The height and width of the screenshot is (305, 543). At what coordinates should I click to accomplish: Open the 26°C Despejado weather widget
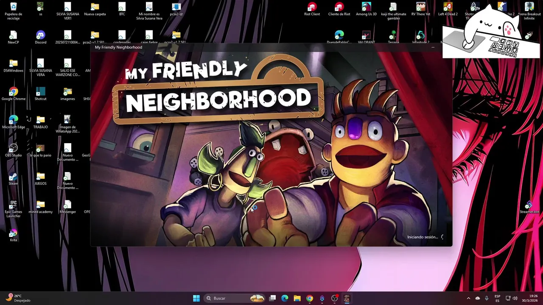18,298
